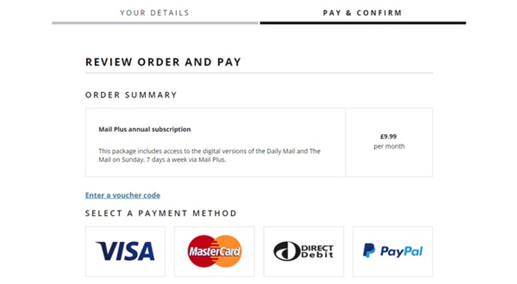Click the PayPal double-P logo symbol
517x284 pixels.
point(369,250)
